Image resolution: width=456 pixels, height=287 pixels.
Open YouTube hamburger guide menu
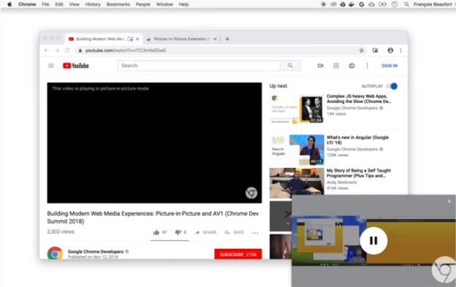coord(51,66)
